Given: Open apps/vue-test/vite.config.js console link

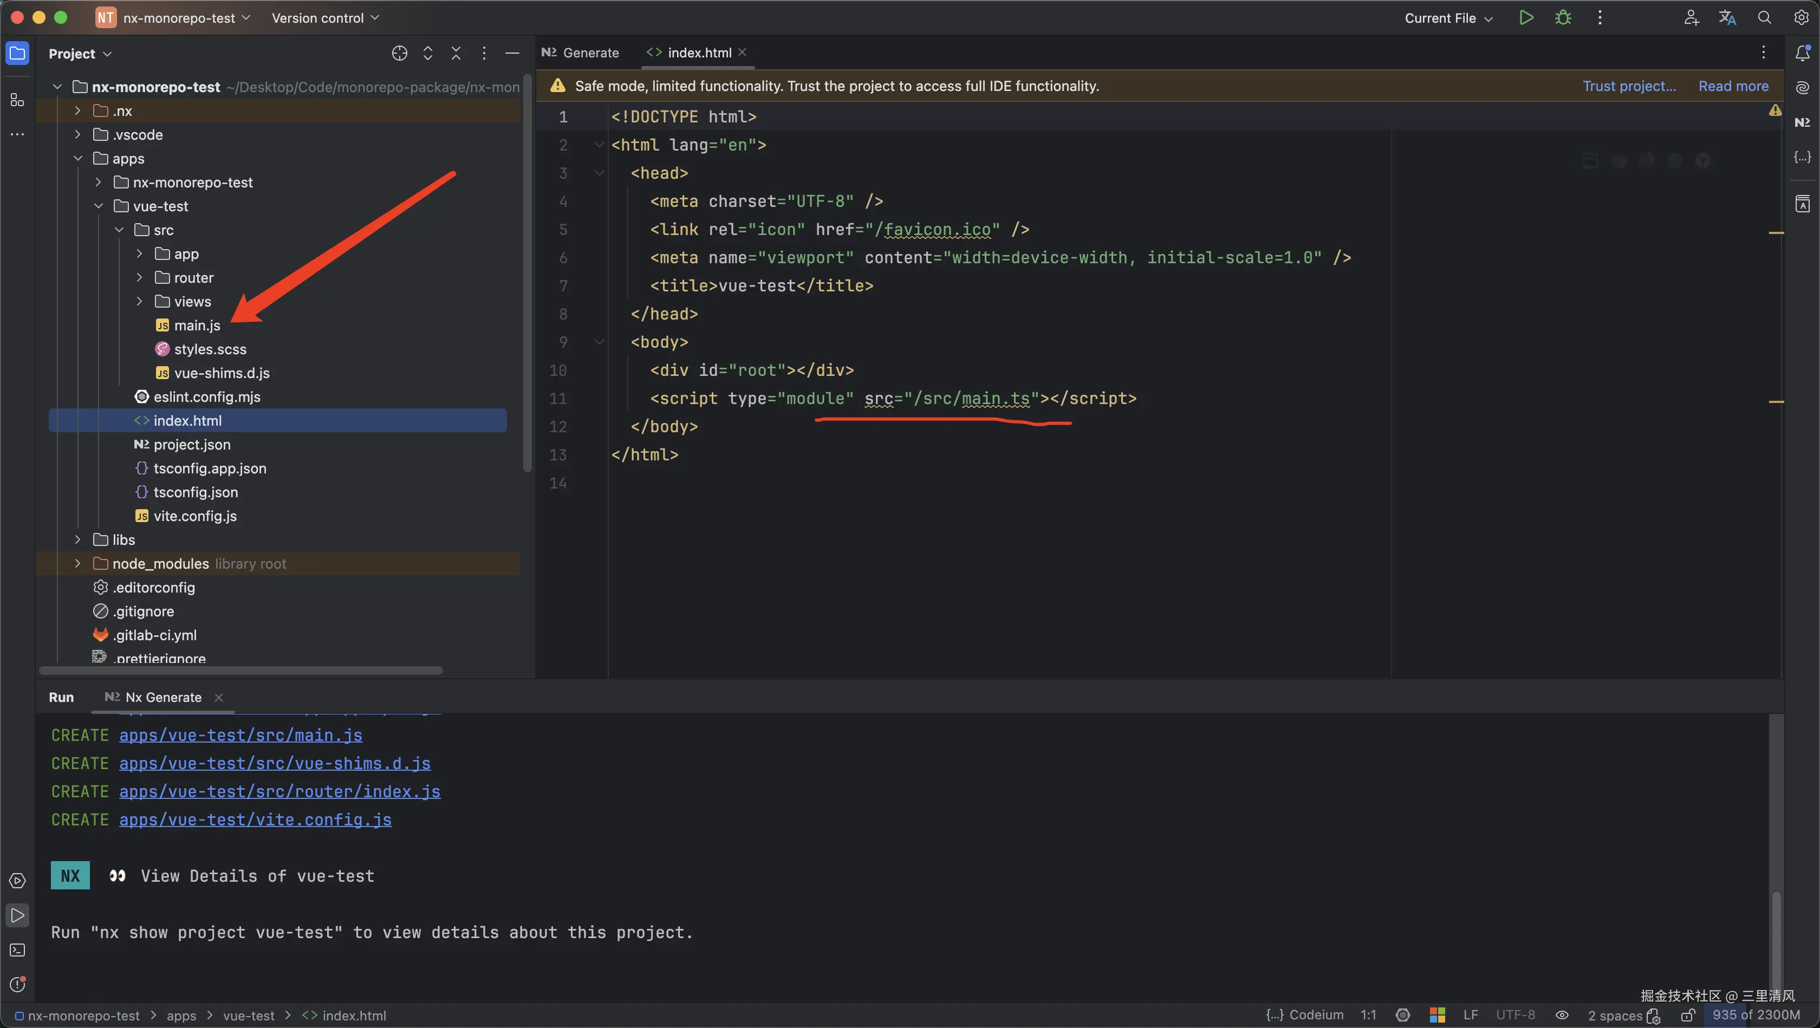Looking at the screenshot, I should coord(255,819).
